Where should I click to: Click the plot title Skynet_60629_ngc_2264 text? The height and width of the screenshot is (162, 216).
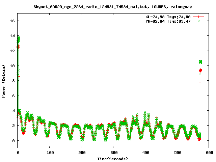click(x=113, y=7)
